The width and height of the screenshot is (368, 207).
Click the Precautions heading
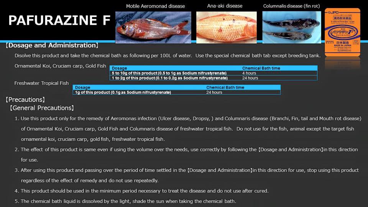point(25,100)
